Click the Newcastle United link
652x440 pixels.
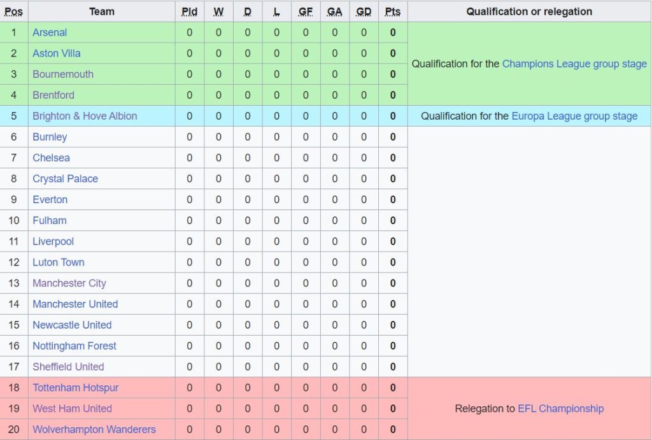point(72,325)
